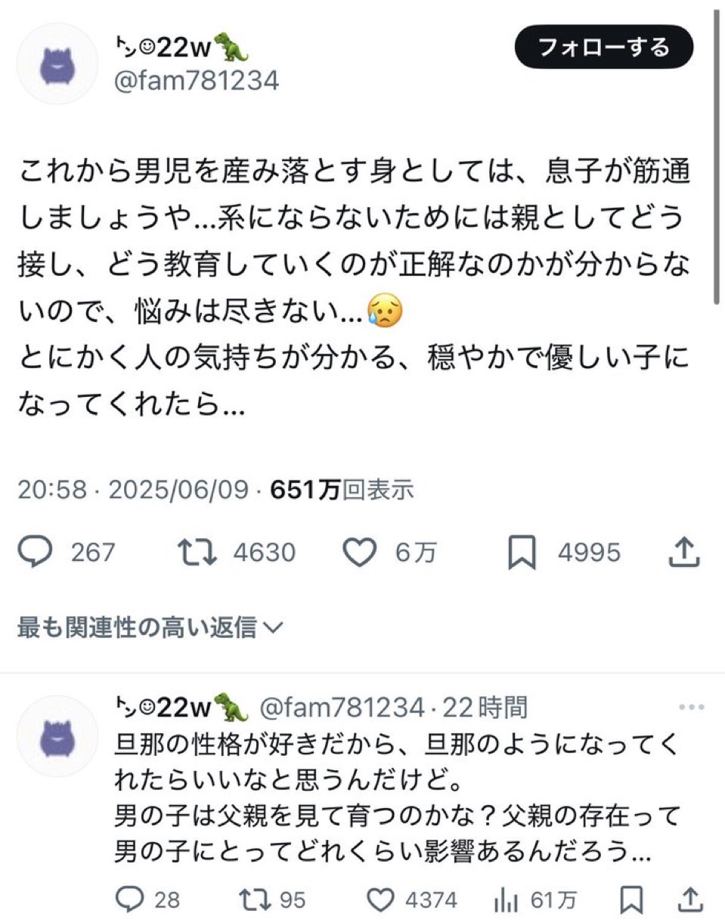Bookmark the main tweet with 4995 saves
Screen dimensions: 725x923
pyautogui.click(x=522, y=553)
